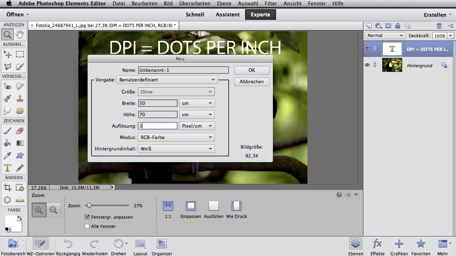Select the Red Eye Removal tool
456x256 pixels.
click(7, 86)
